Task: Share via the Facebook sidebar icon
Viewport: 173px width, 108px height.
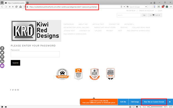Action: click(x=2, y=48)
